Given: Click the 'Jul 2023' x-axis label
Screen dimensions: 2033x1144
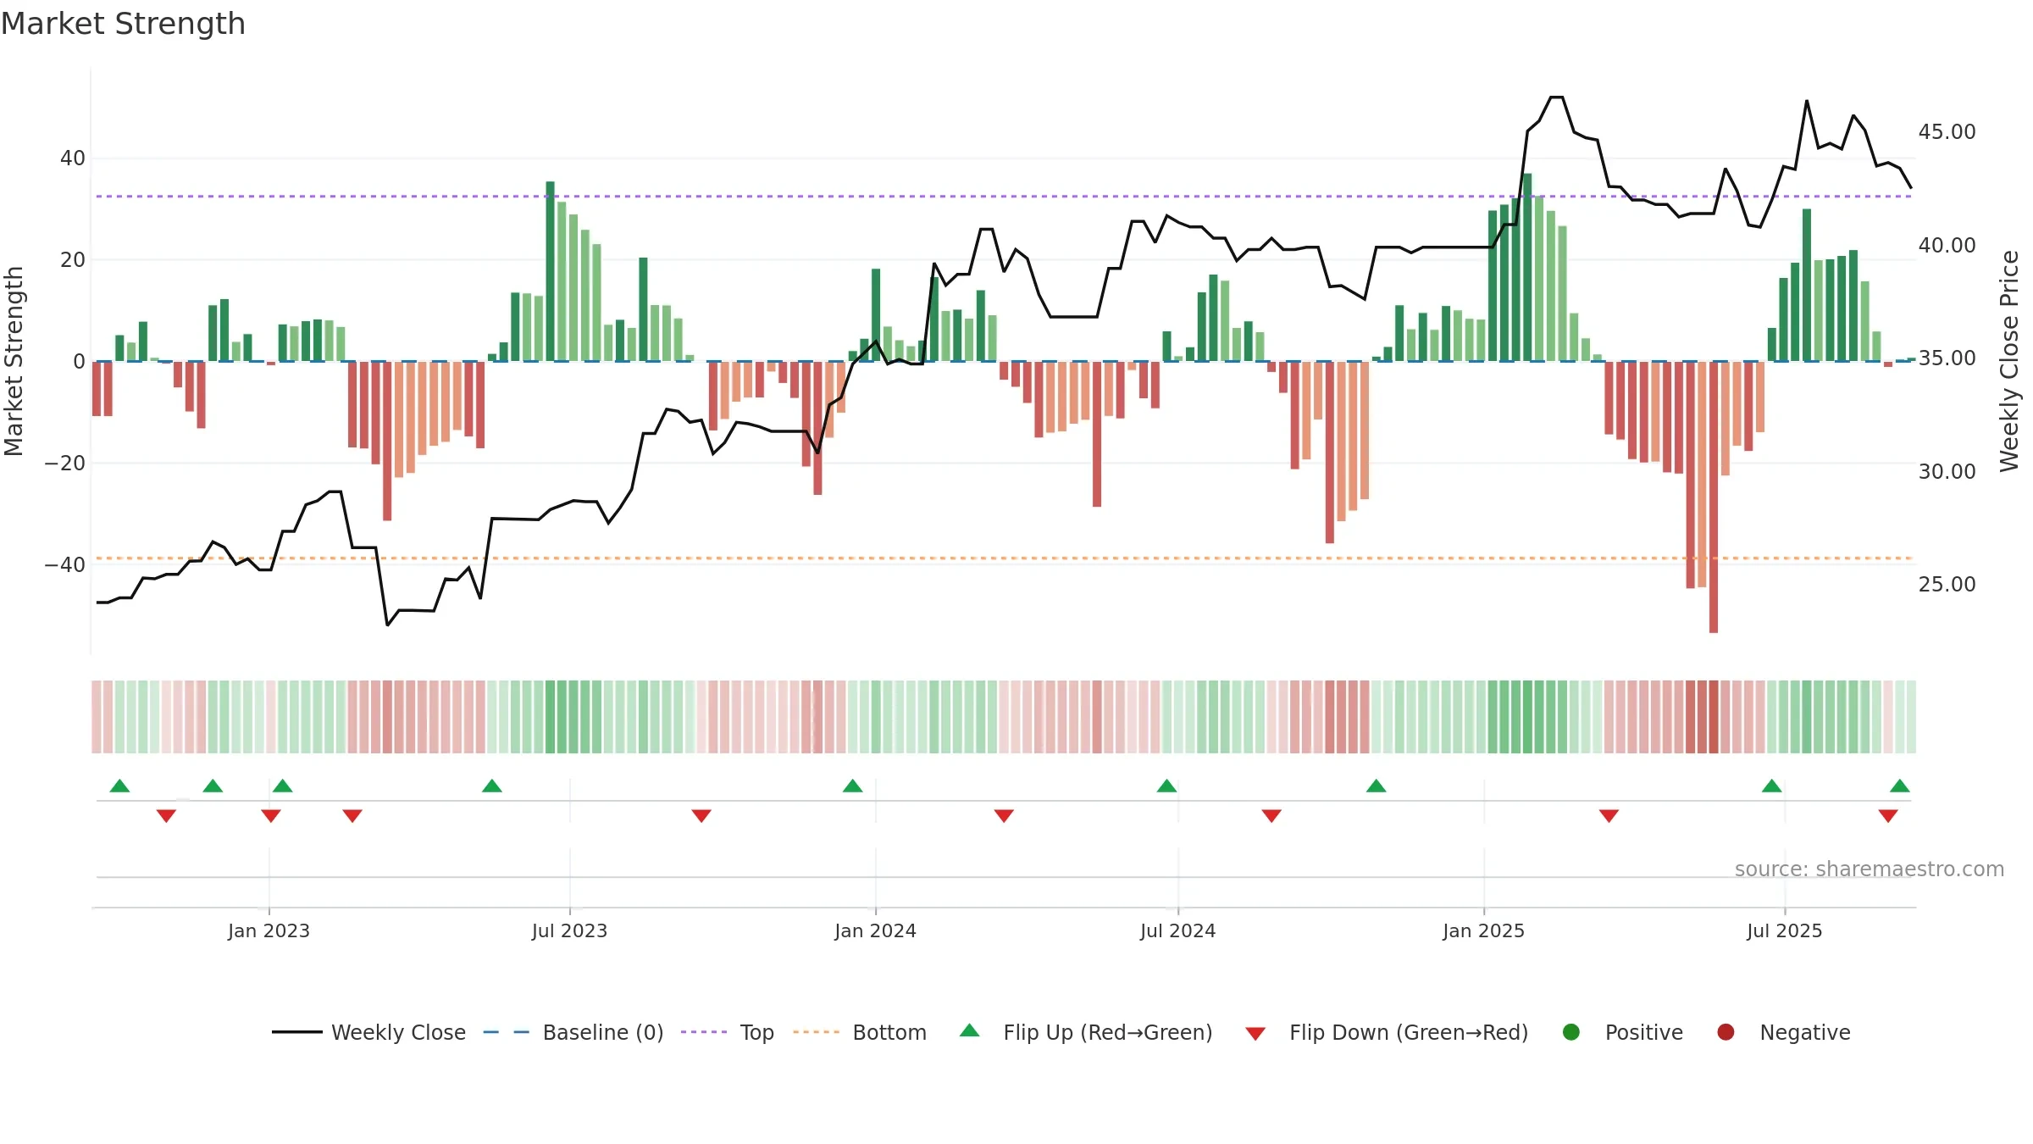Looking at the screenshot, I should (x=569, y=930).
